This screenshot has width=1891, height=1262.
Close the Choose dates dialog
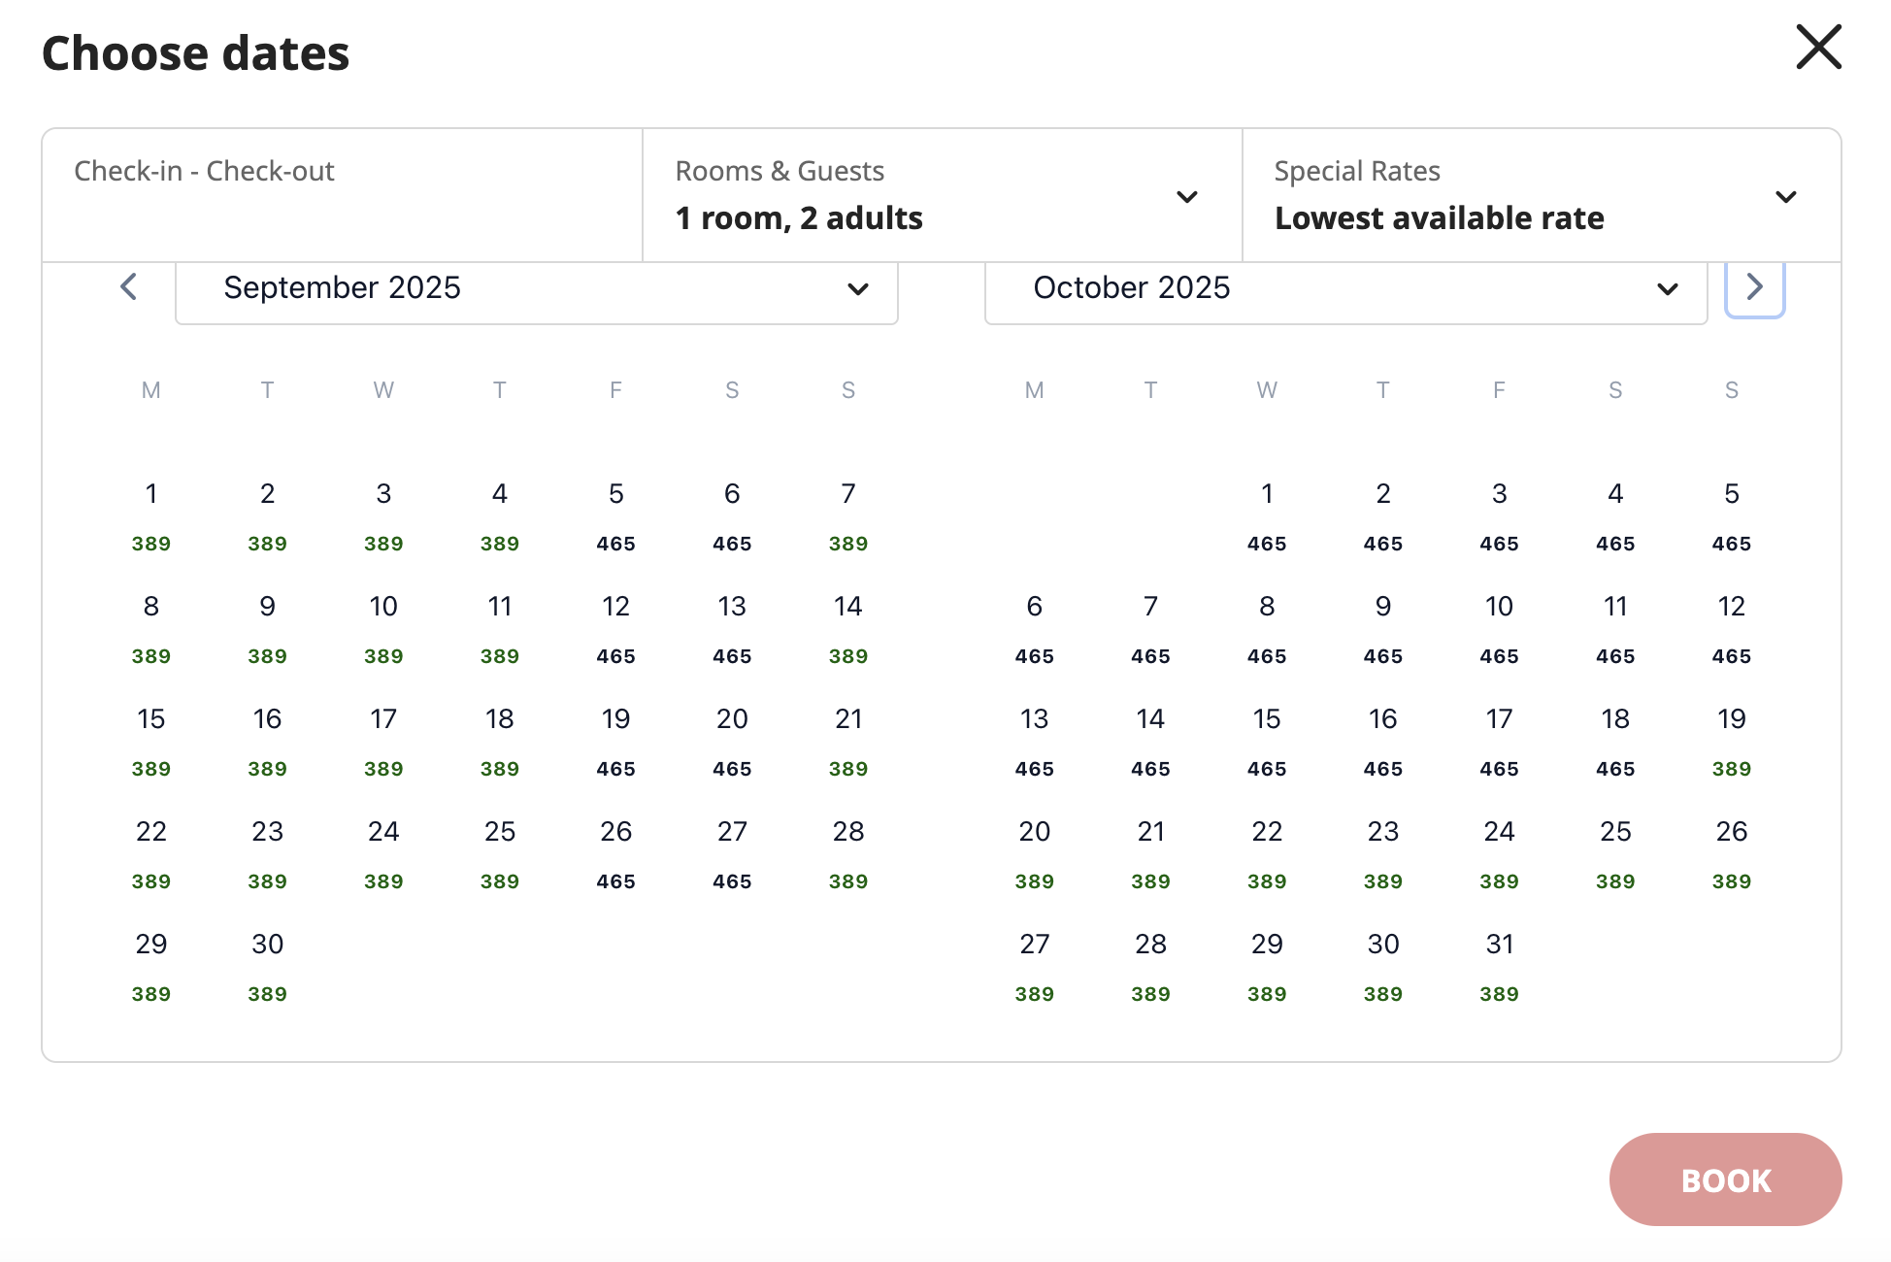(x=1818, y=48)
